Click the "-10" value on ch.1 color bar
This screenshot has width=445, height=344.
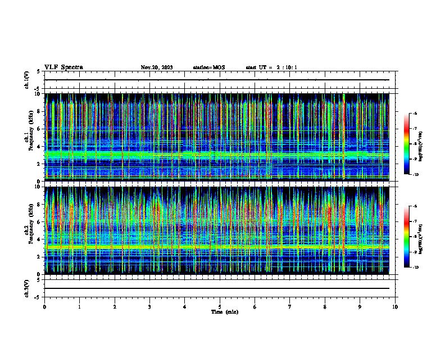(x=416, y=175)
